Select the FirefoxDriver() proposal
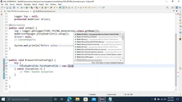 click(98, 47)
